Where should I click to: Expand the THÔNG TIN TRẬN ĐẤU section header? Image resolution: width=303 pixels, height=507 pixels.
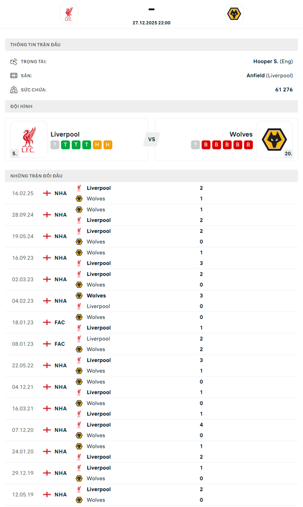151,45
